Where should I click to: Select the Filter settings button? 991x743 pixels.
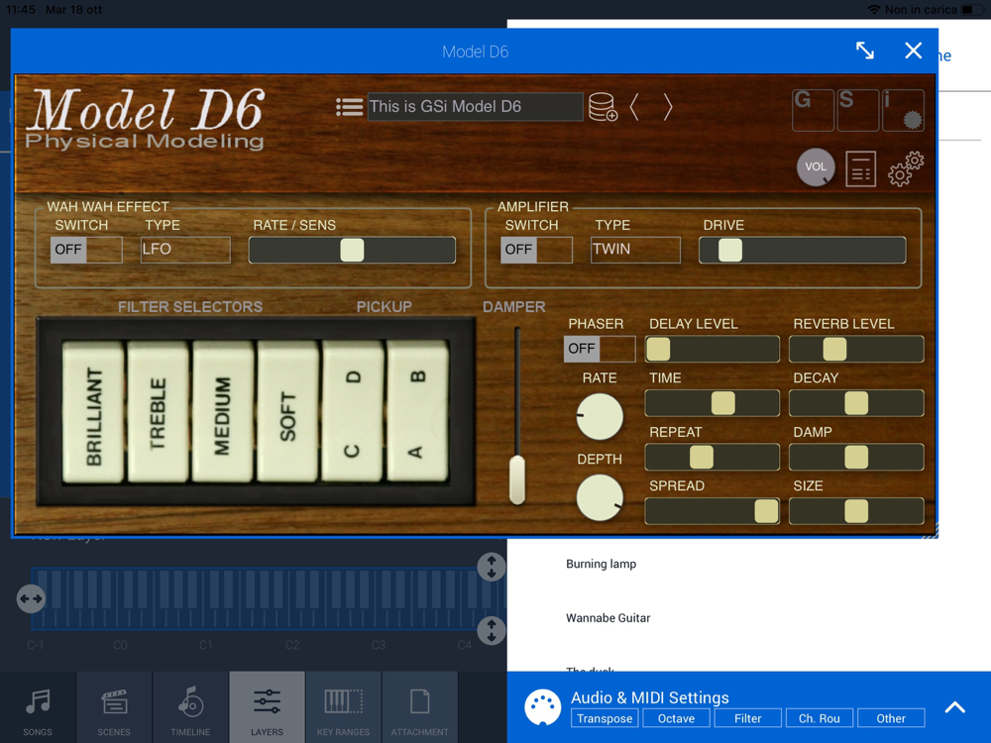click(747, 718)
